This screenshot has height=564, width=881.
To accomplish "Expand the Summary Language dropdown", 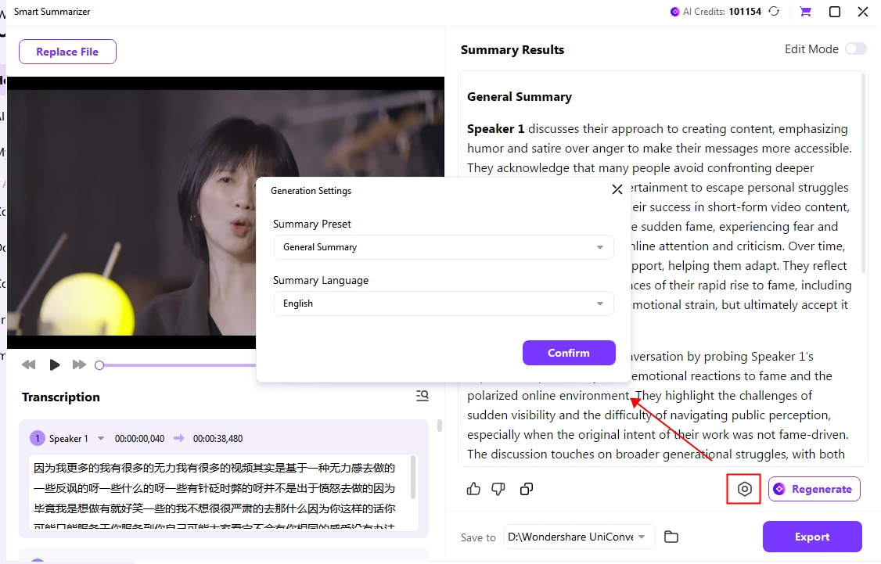I will click(443, 304).
